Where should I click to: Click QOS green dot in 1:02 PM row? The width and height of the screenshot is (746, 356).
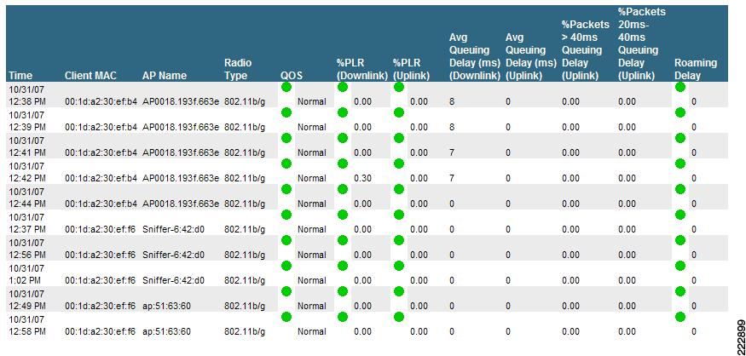coord(286,266)
